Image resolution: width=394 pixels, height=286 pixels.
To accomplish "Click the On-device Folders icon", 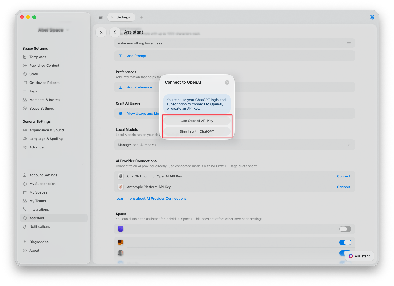I will [x=25, y=83].
